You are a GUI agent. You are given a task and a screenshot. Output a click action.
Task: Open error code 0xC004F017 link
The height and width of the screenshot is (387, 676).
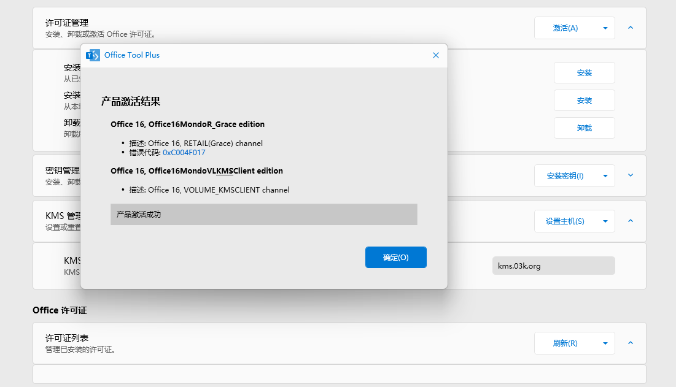[x=184, y=153]
